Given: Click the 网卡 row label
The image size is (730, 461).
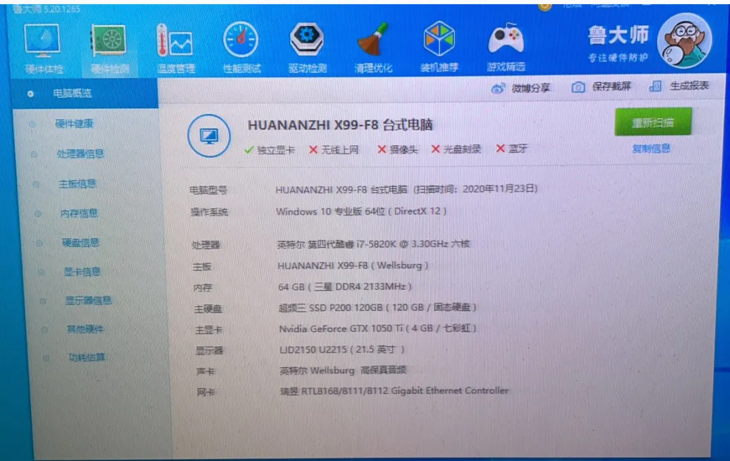Looking at the screenshot, I should pos(205,392).
